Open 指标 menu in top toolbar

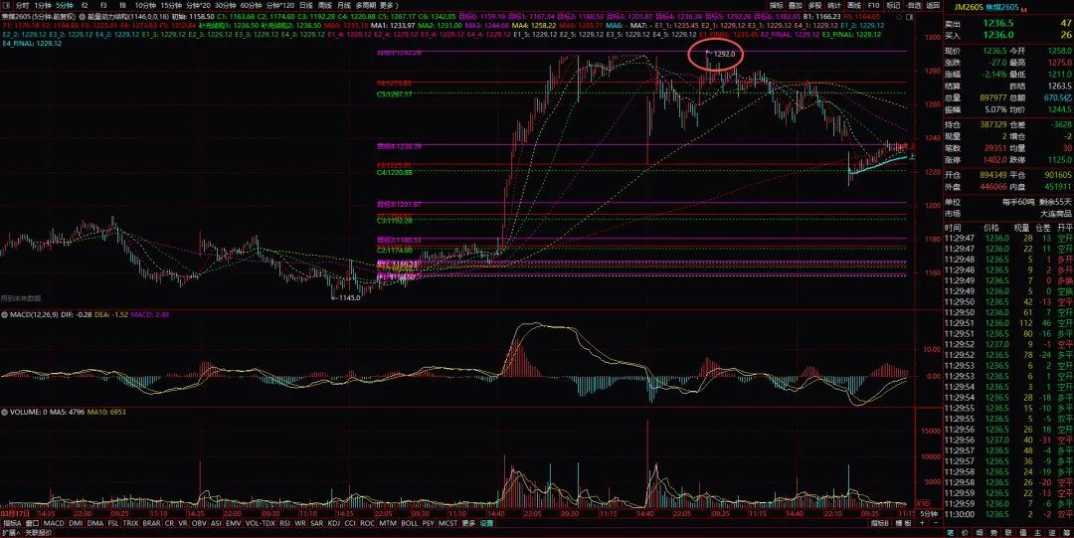pos(776,6)
